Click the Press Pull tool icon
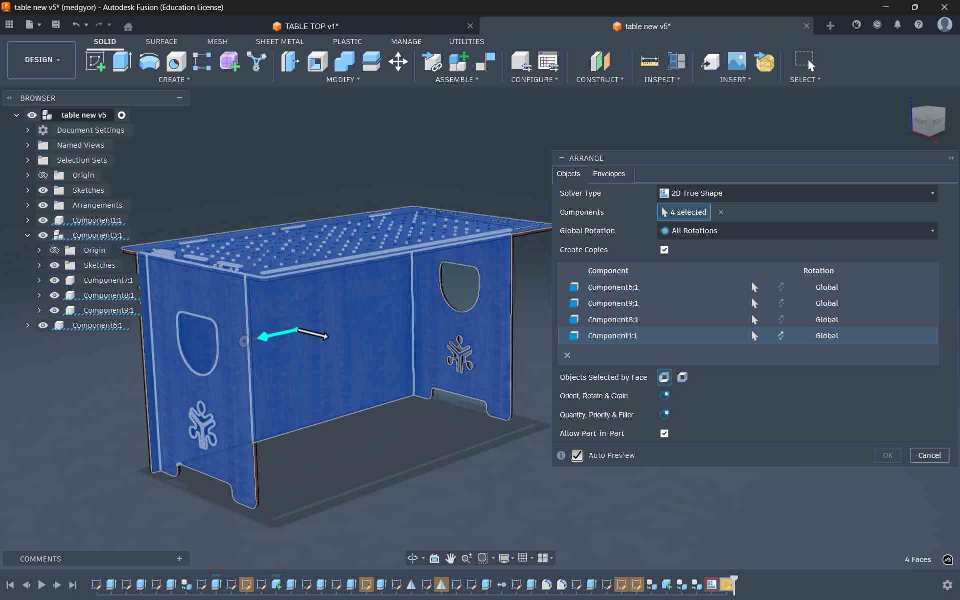This screenshot has height=600, width=960. tap(290, 62)
